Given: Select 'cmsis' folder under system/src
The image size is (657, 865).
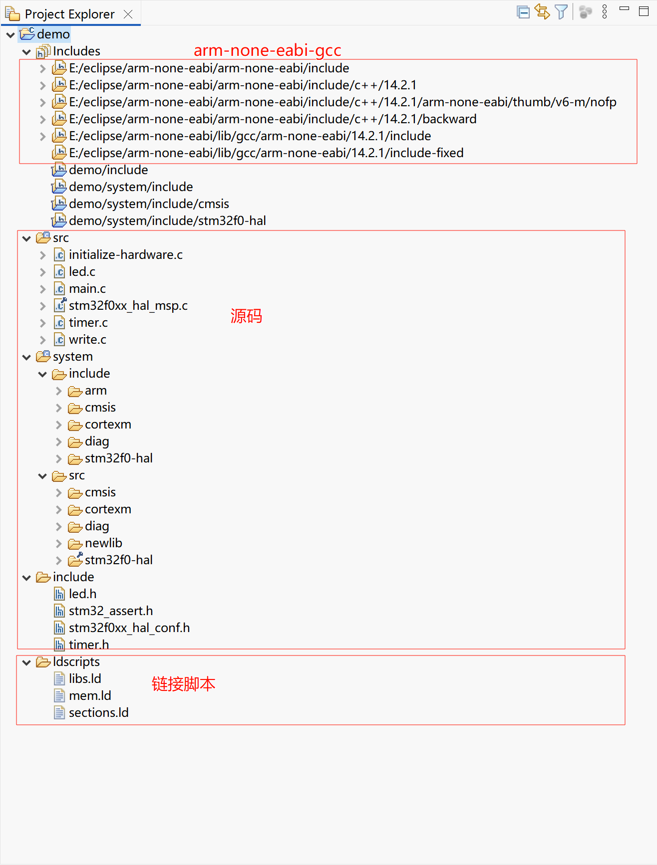Looking at the screenshot, I should click(100, 492).
